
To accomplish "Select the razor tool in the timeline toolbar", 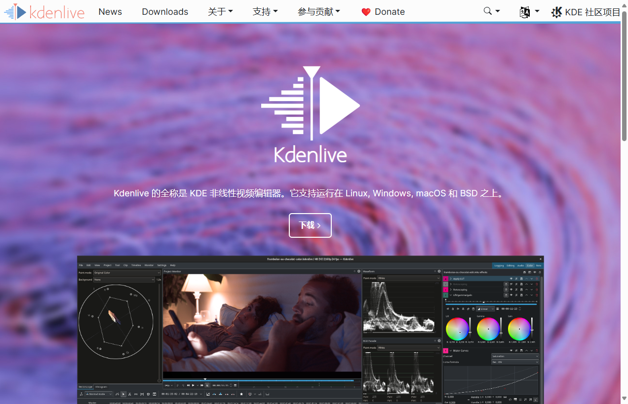I will (x=129, y=394).
